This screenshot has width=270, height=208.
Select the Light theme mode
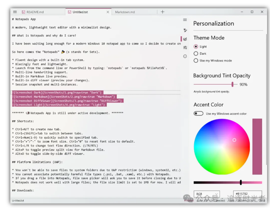(x=196, y=47)
